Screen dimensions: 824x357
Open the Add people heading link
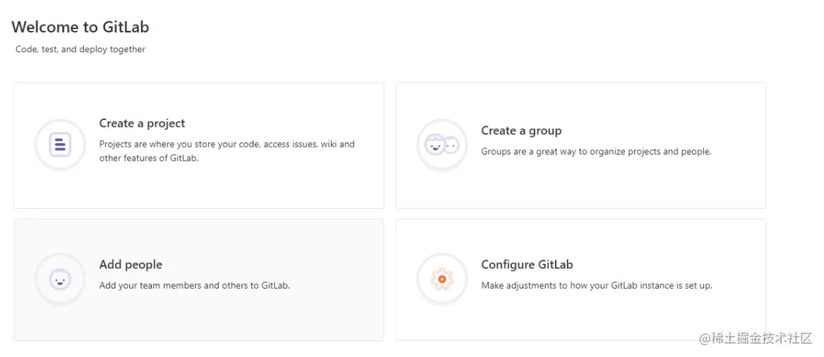pyautogui.click(x=131, y=265)
